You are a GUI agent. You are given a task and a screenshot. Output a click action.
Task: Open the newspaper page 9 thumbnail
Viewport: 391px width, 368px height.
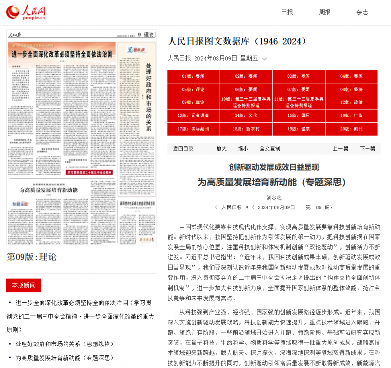[82, 138]
